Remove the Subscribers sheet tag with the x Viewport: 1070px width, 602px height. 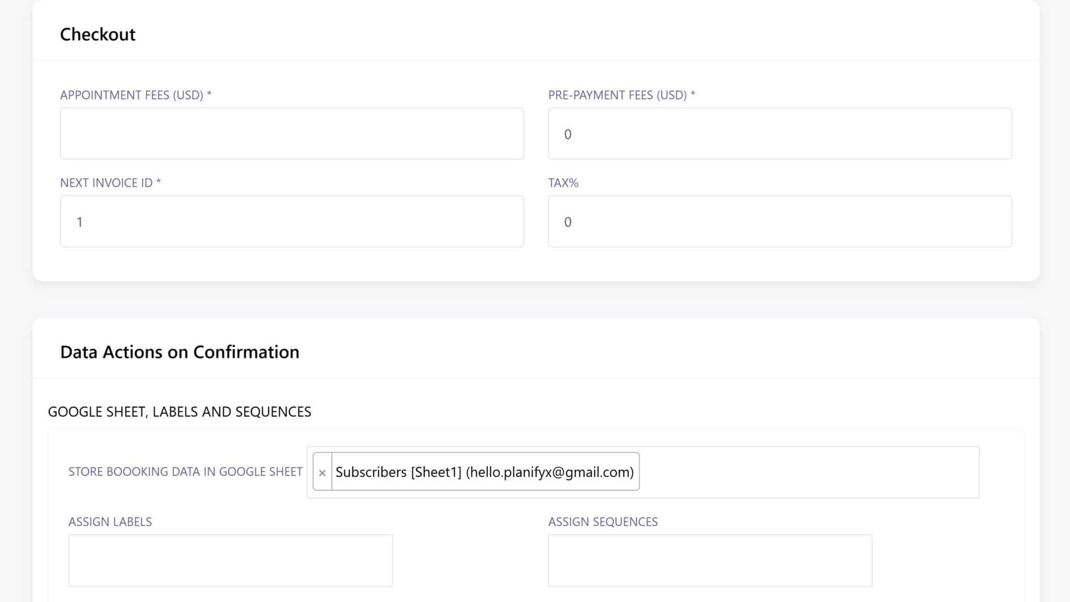[x=322, y=472]
